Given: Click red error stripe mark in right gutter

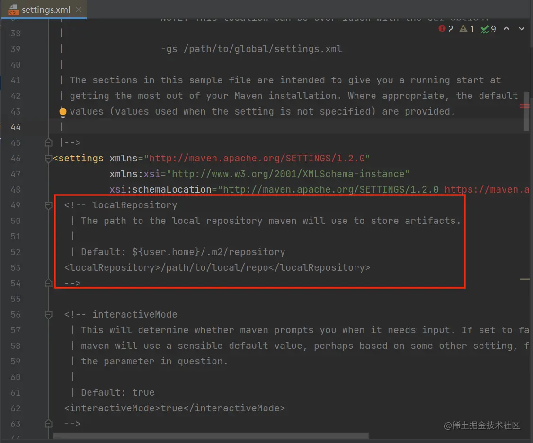Looking at the screenshot, I should pos(524,106).
